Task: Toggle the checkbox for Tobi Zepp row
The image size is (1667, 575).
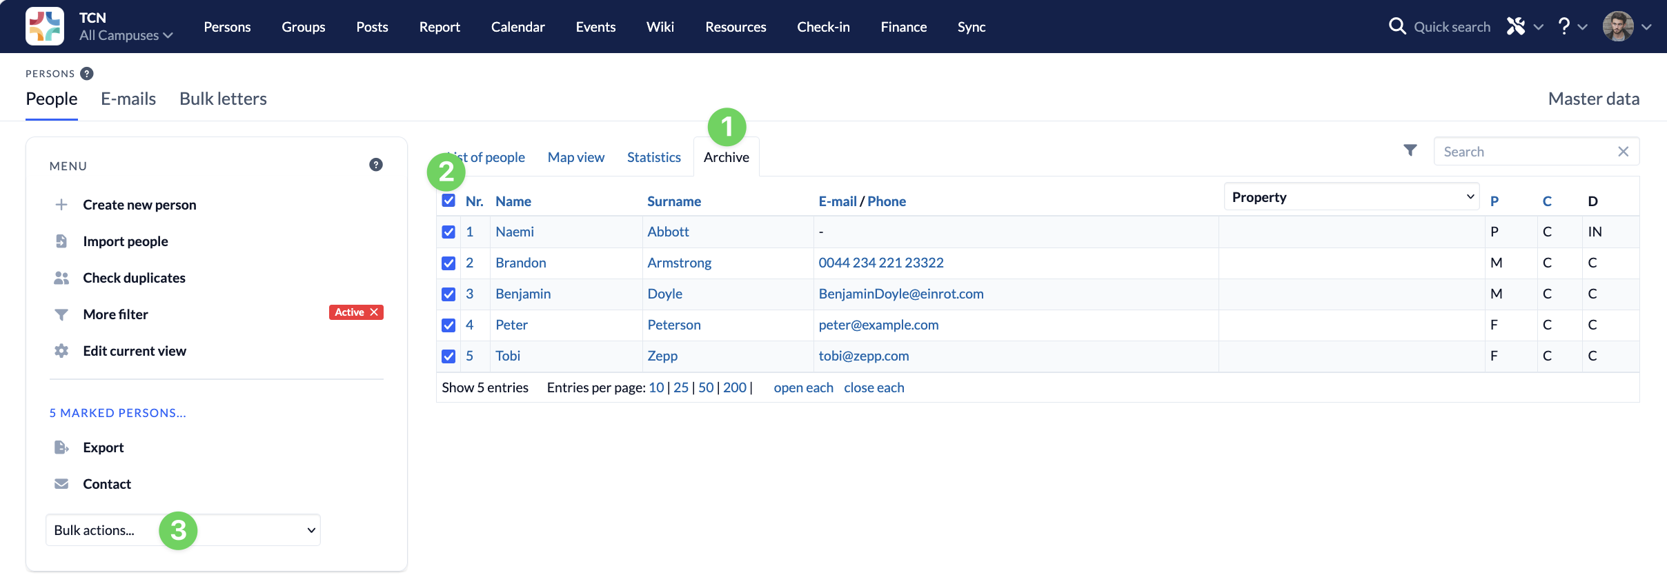Action: coord(448,356)
